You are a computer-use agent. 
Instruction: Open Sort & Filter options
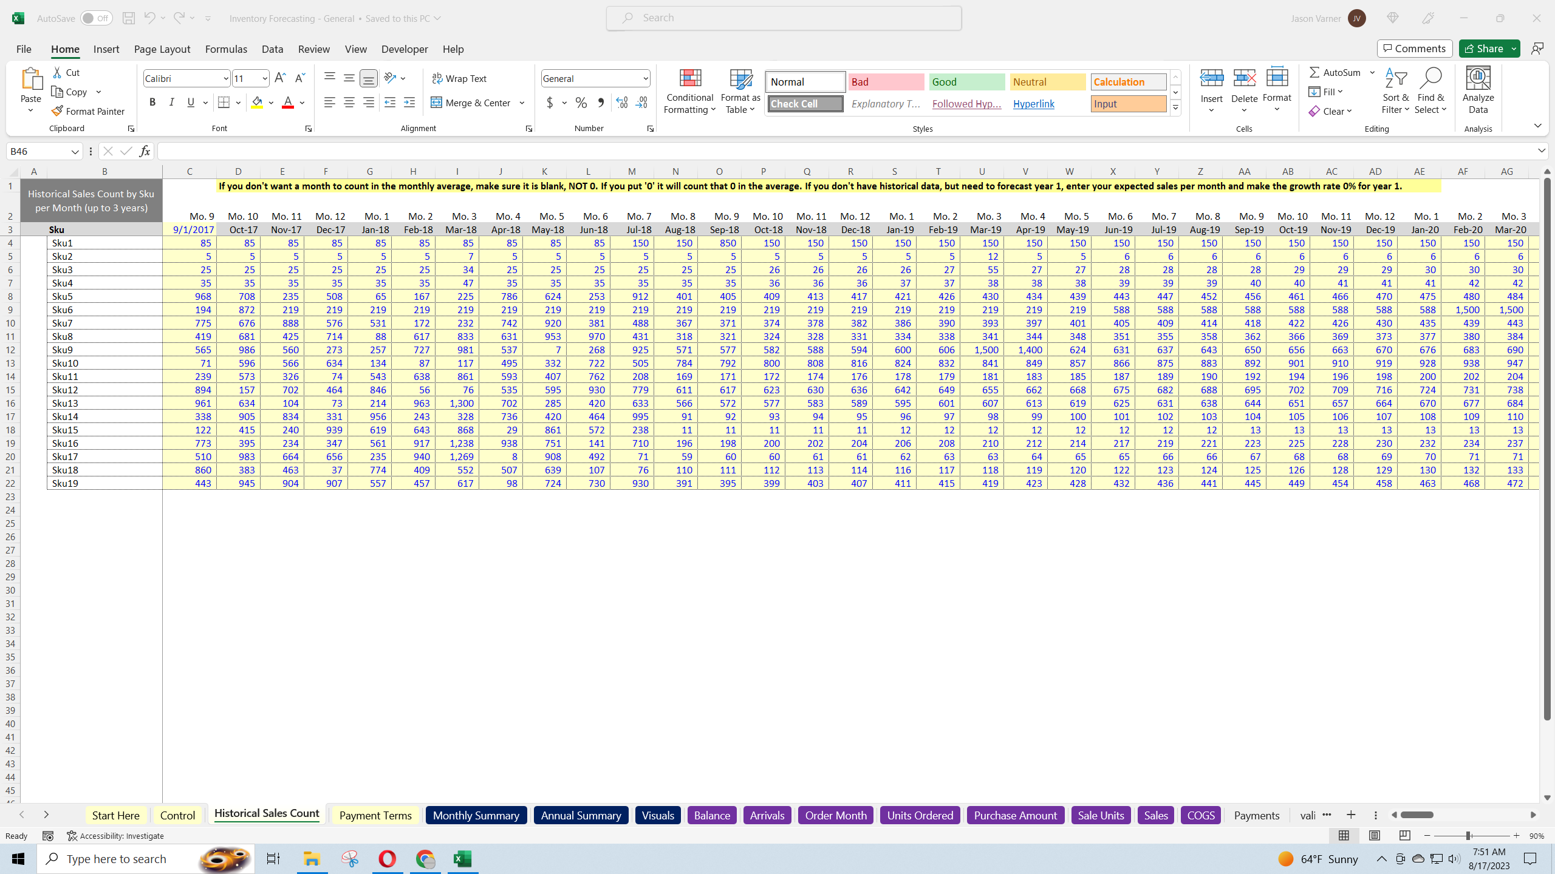pos(1395,91)
